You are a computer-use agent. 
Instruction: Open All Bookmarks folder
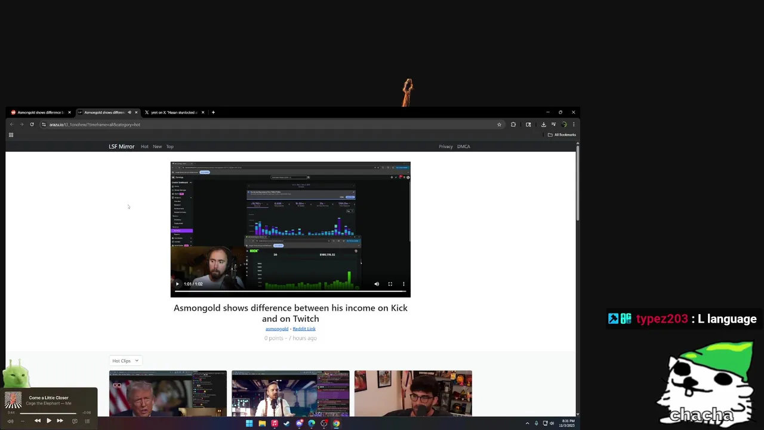click(x=562, y=135)
